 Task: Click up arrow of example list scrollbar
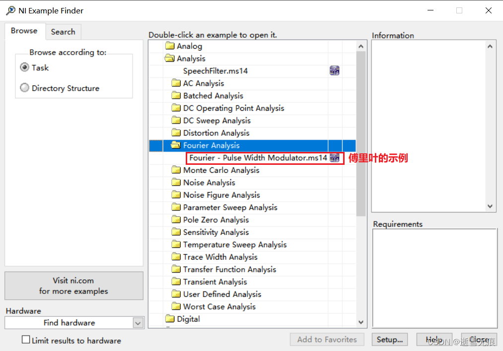(x=361, y=46)
